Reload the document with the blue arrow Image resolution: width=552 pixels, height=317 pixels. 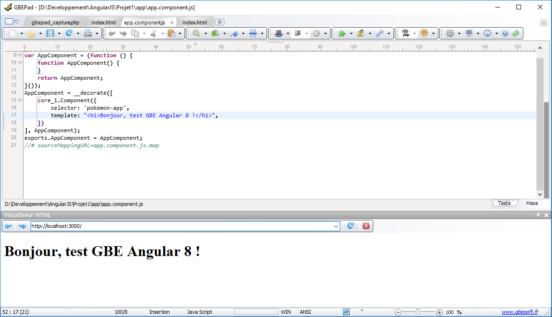tap(69, 33)
